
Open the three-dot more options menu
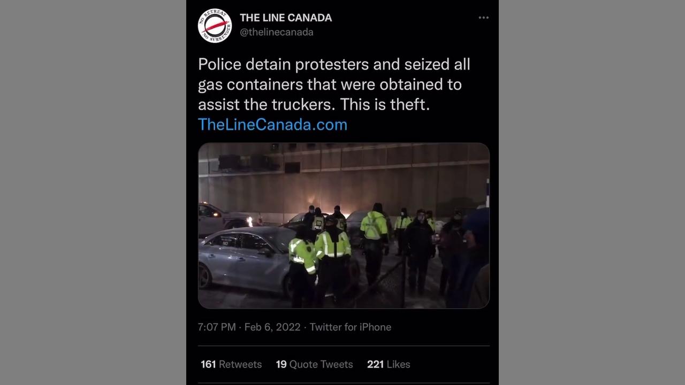[x=484, y=18]
